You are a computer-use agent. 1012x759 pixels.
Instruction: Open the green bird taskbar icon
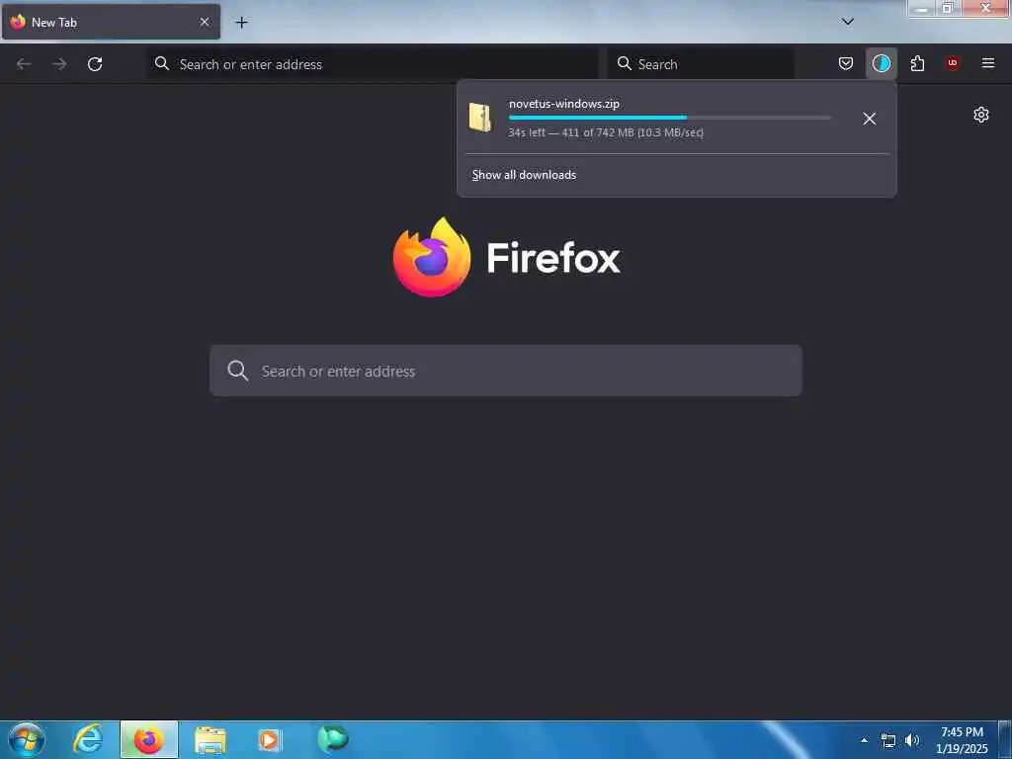point(332,738)
